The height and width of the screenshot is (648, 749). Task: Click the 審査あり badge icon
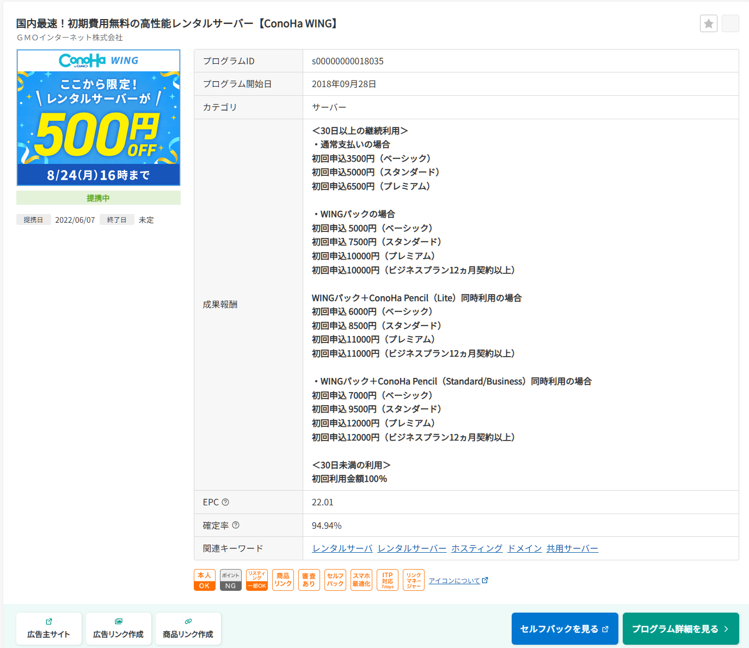[309, 580]
